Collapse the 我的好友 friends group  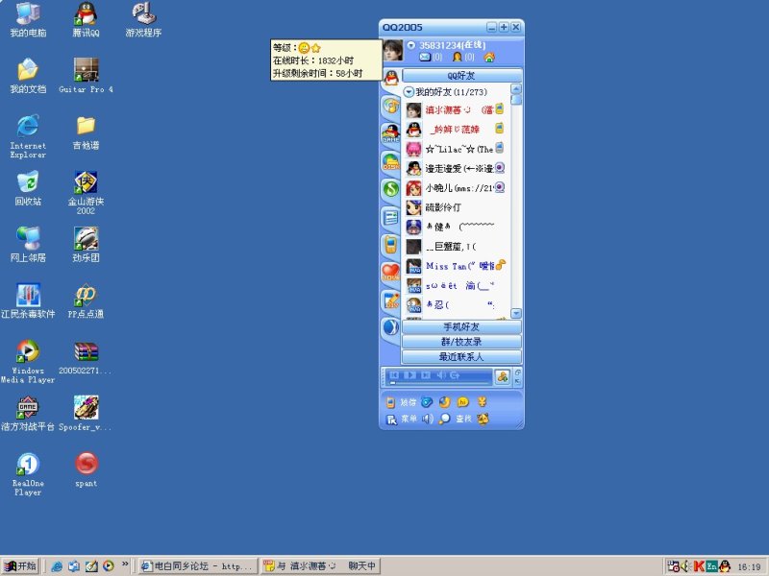409,91
